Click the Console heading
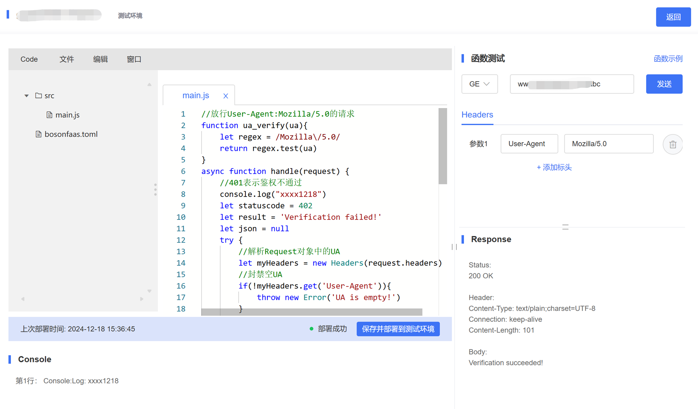The image size is (698, 409). click(x=35, y=359)
